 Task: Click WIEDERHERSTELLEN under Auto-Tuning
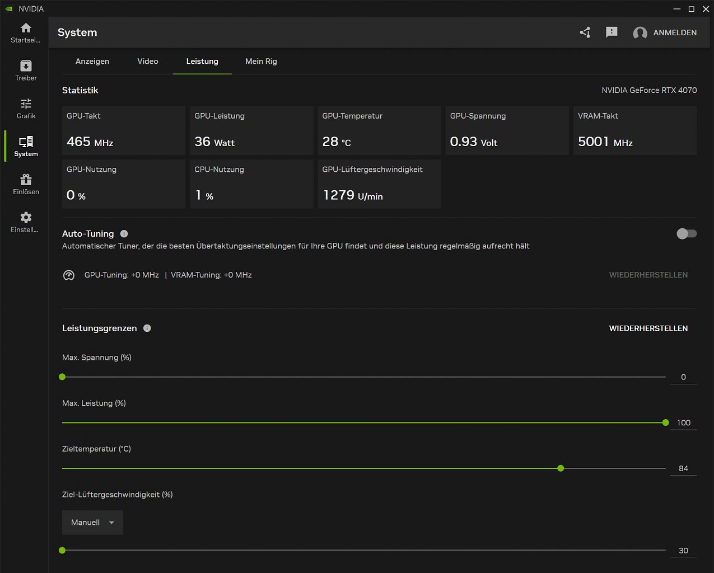point(648,275)
